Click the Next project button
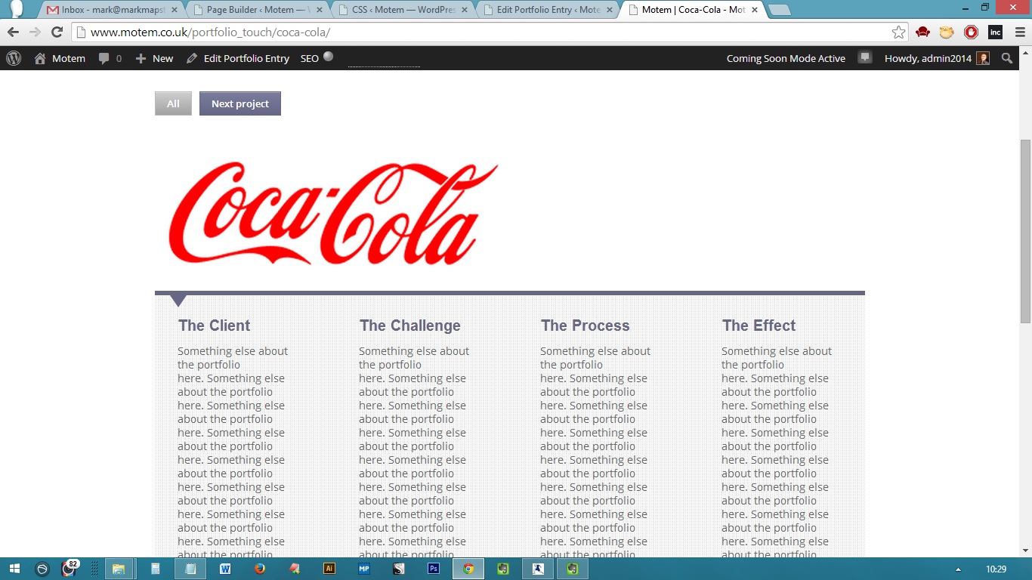Image resolution: width=1032 pixels, height=580 pixels. pyautogui.click(x=240, y=103)
